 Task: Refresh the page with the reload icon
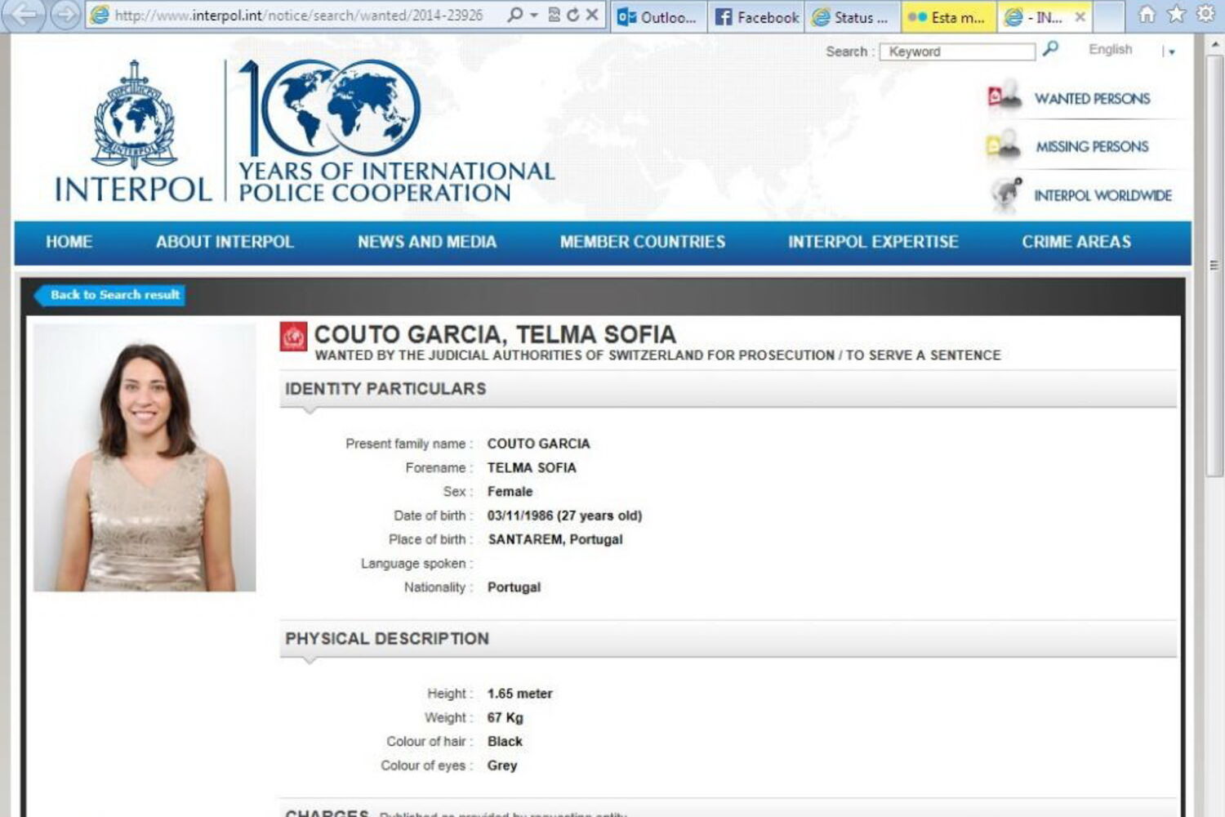pyautogui.click(x=573, y=15)
